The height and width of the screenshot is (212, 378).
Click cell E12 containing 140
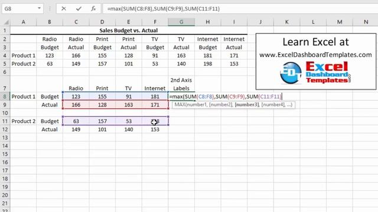[x=129, y=130]
